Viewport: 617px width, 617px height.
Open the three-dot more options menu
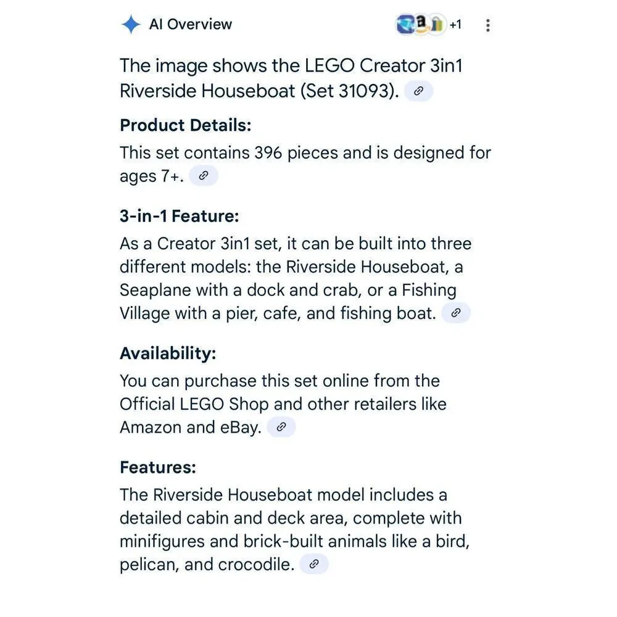(x=488, y=25)
